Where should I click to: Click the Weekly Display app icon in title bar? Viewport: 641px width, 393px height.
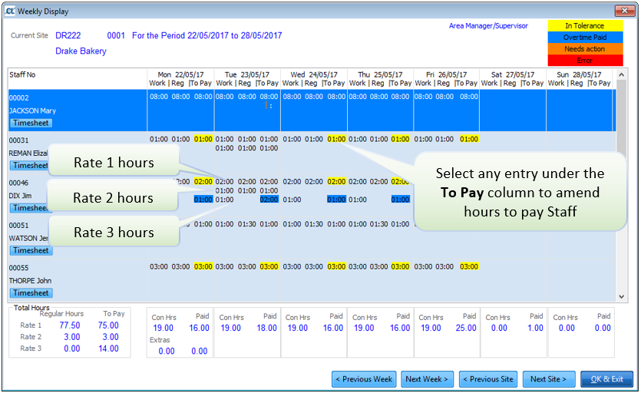pos(10,11)
